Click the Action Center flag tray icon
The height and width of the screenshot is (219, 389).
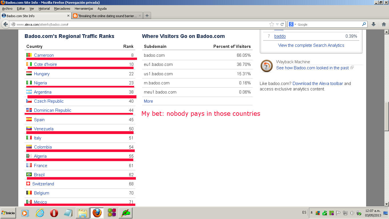338,213
